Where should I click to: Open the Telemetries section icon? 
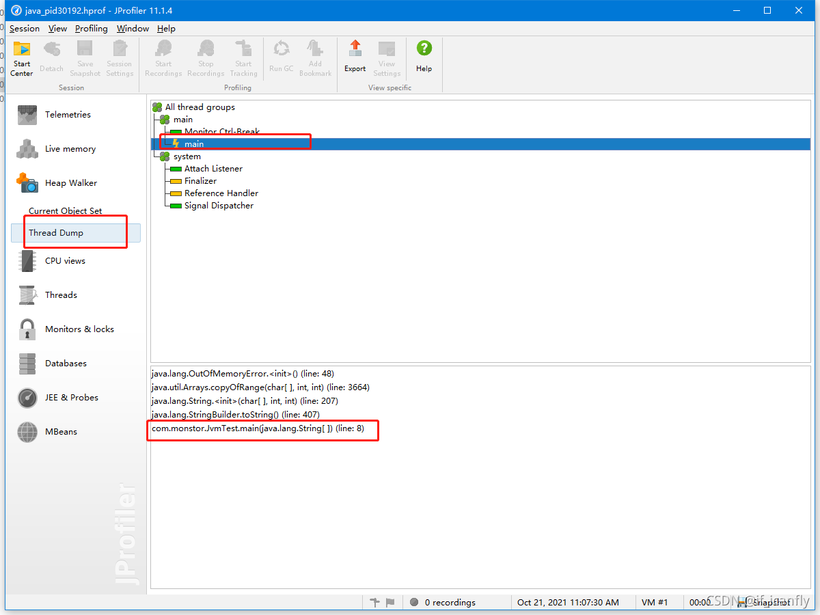point(27,115)
